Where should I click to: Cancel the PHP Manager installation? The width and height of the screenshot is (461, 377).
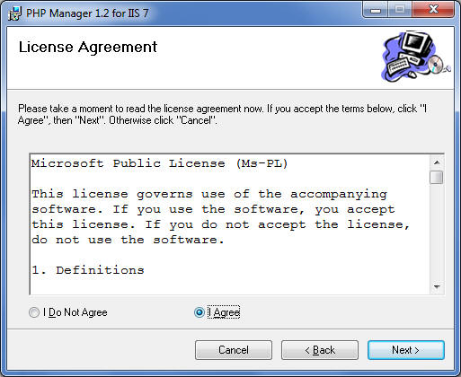pos(234,350)
